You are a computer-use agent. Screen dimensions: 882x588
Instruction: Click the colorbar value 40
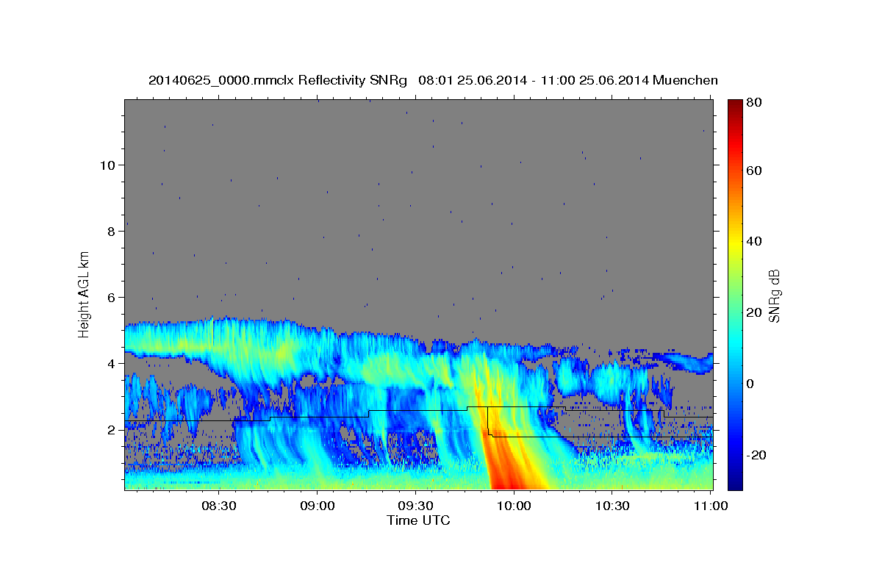[754, 241]
